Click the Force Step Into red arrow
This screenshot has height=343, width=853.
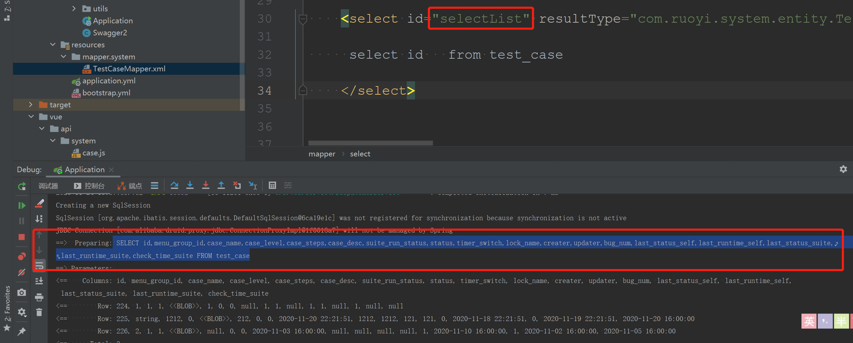(205, 186)
